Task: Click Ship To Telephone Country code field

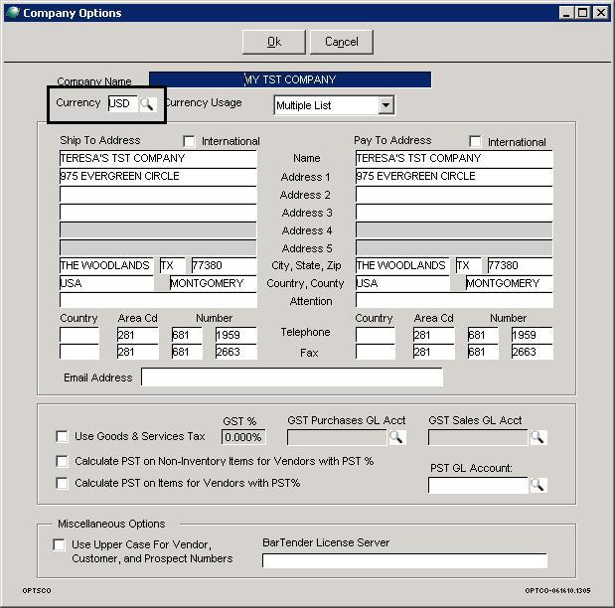Action: pos(79,335)
